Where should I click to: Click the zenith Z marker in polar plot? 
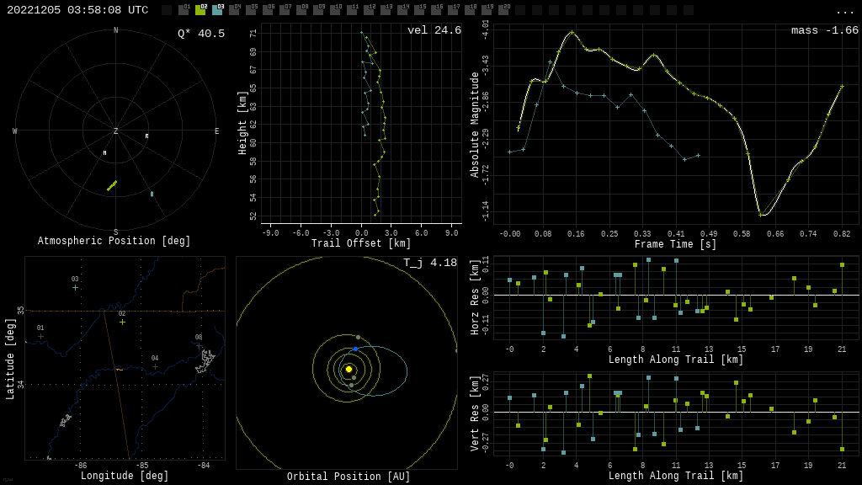point(116,131)
